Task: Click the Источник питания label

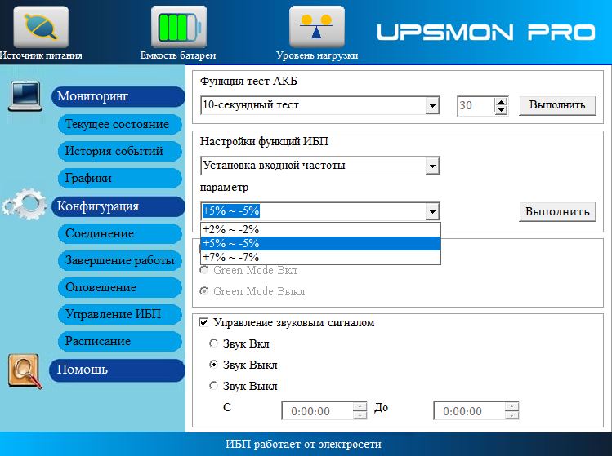Action: click(41, 55)
